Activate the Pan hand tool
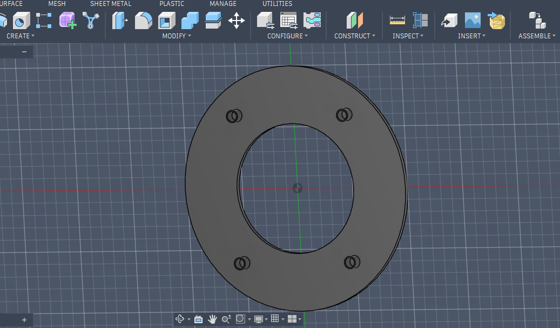The height and width of the screenshot is (328, 560). click(x=213, y=319)
